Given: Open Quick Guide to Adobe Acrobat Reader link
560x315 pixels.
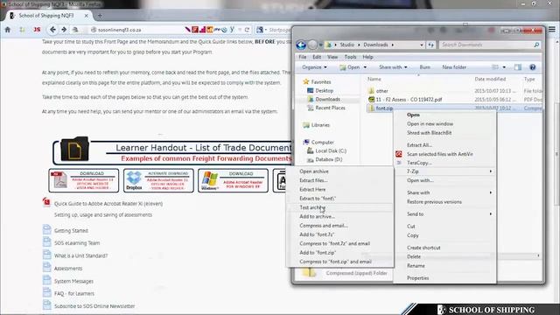Looking at the screenshot, I should tap(108, 204).
